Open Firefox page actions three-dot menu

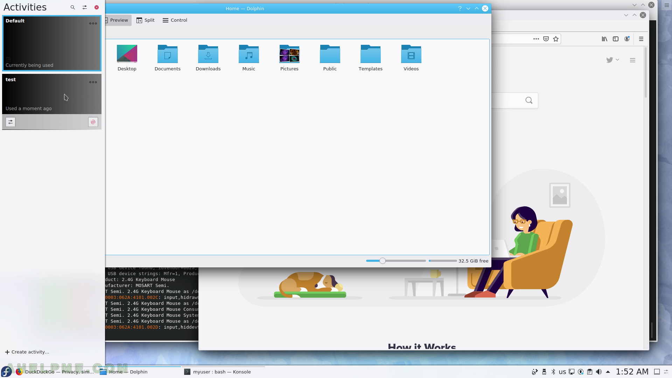tap(536, 39)
